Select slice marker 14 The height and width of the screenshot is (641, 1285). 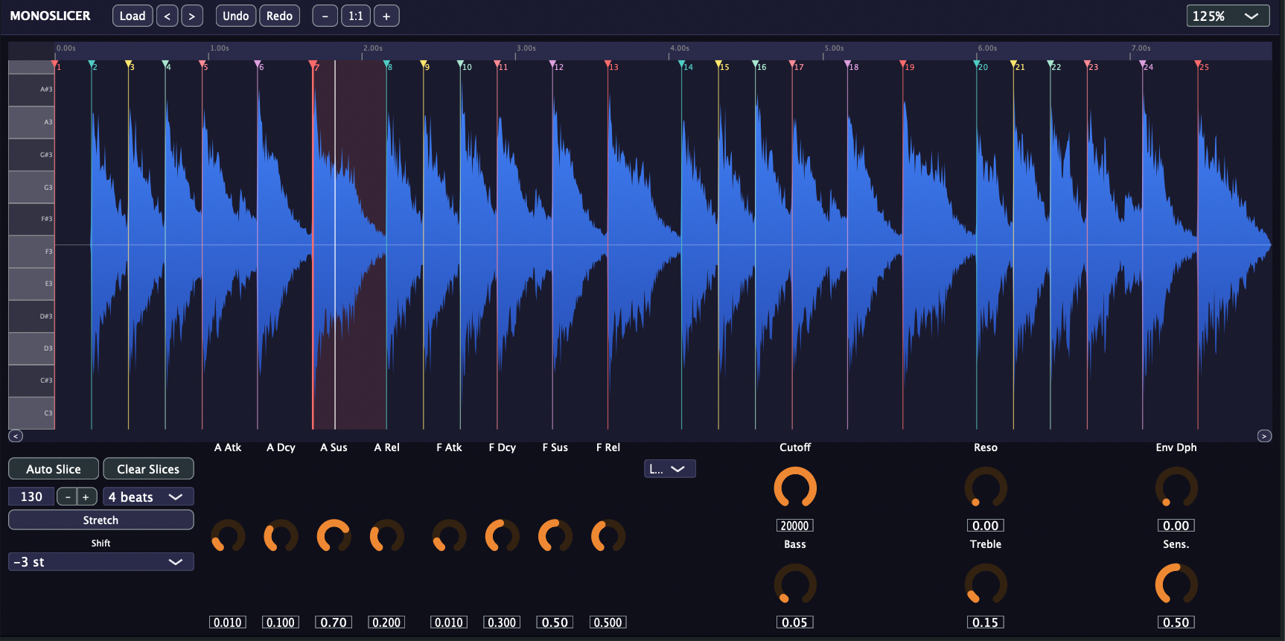682,65
